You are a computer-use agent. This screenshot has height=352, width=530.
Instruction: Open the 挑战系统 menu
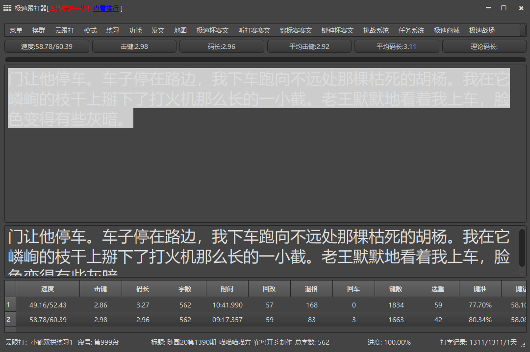click(x=376, y=30)
